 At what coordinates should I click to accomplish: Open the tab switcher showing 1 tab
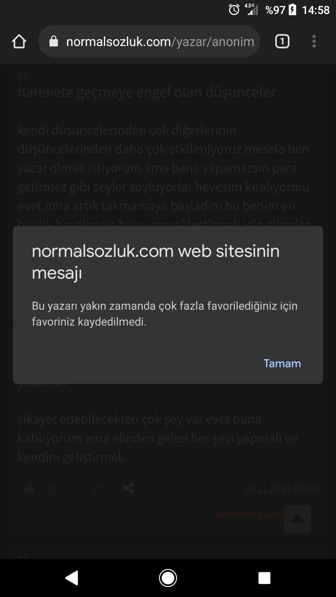point(282,41)
